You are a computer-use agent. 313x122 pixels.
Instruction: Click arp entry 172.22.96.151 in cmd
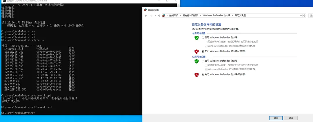(x=14, y=51)
